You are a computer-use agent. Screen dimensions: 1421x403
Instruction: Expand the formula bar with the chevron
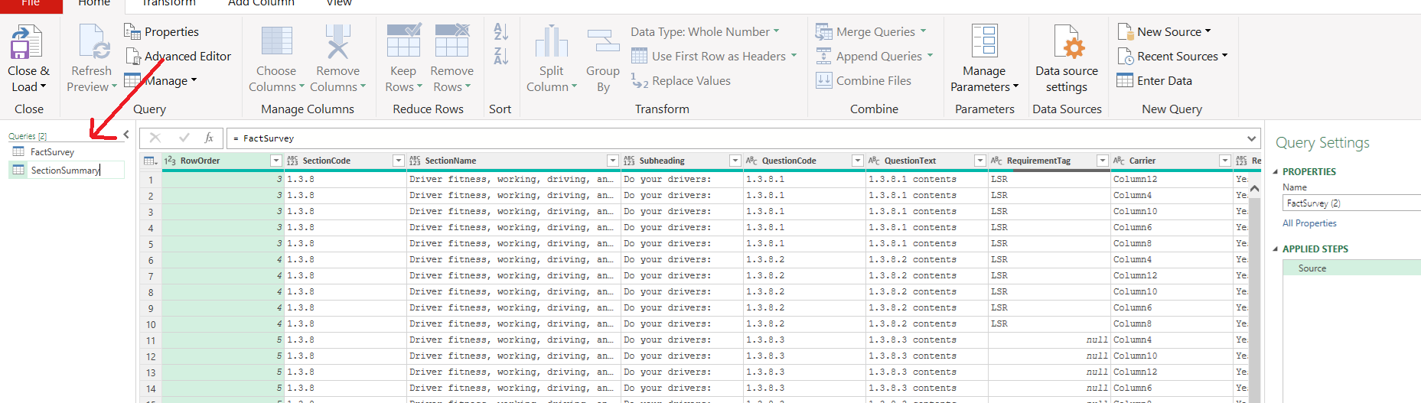1252,138
